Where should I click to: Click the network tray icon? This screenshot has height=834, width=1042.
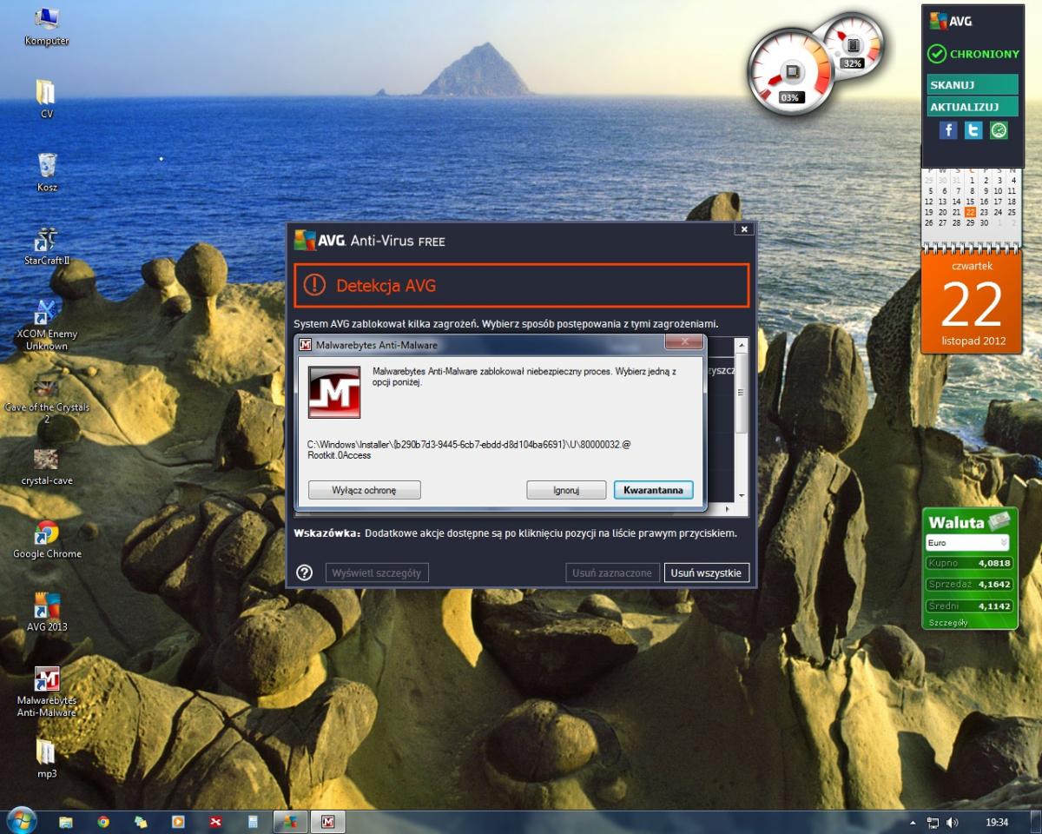tap(933, 822)
